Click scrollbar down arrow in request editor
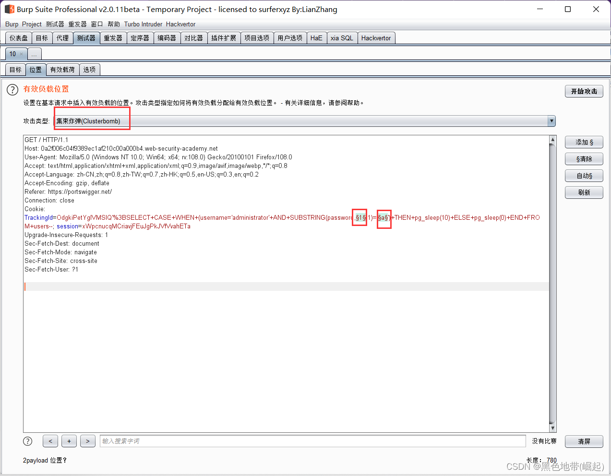 (553, 428)
